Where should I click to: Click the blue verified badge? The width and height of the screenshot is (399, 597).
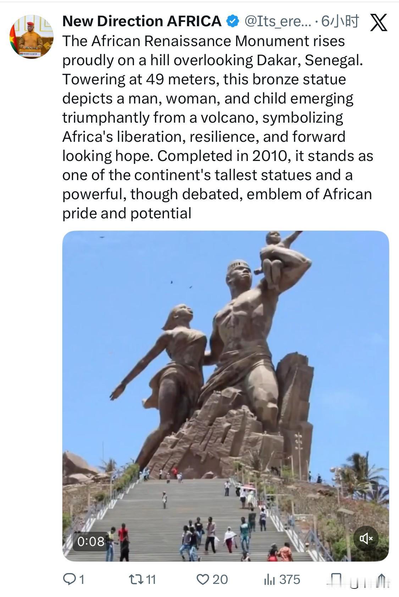point(233,22)
